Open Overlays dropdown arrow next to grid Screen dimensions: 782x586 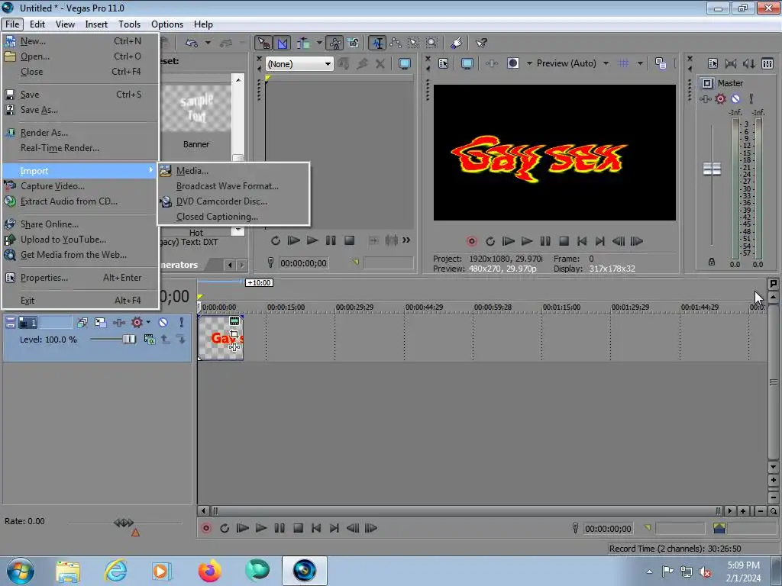pos(640,63)
